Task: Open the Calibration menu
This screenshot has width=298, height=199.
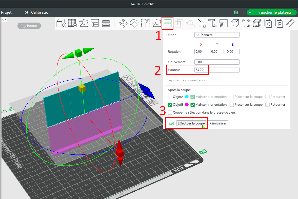Action: click(41, 12)
